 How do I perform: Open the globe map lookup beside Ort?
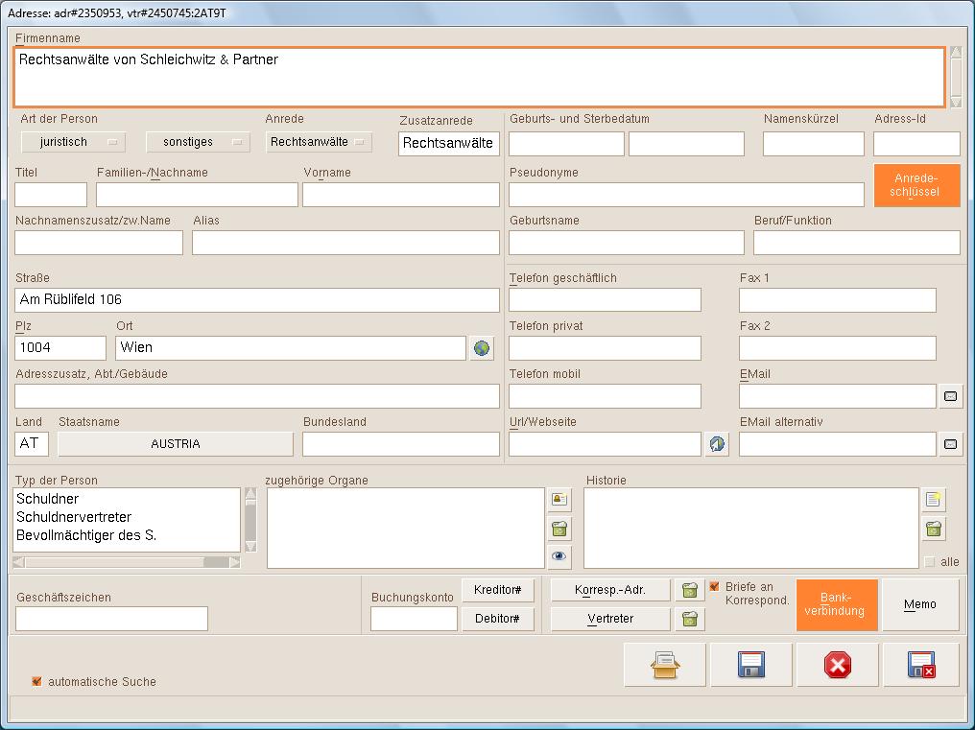tap(482, 348)
